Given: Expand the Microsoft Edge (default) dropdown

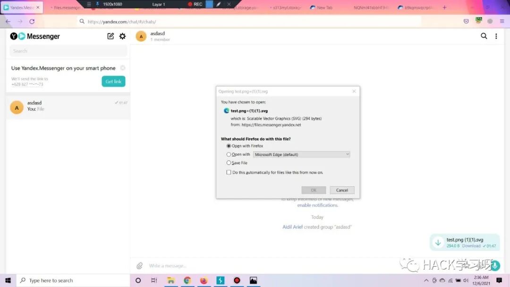Looking at the screenshot, I should [301, 155].
